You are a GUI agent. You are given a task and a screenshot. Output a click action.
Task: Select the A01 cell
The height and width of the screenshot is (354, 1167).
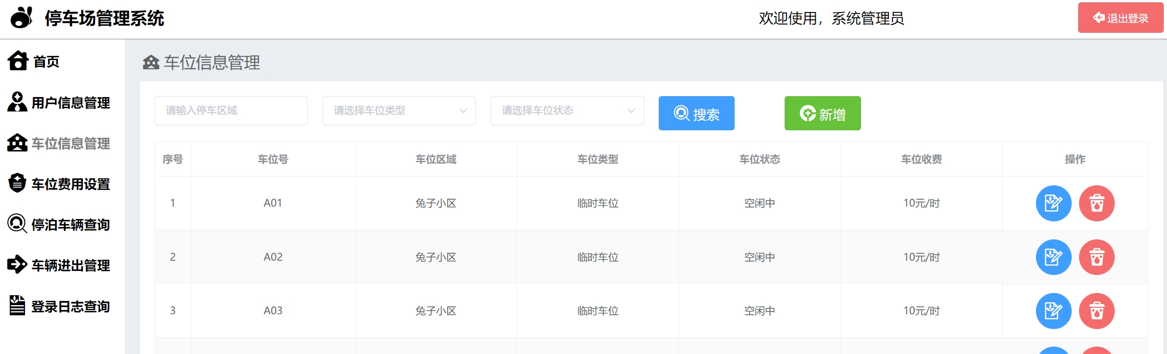tap(273, 203)
